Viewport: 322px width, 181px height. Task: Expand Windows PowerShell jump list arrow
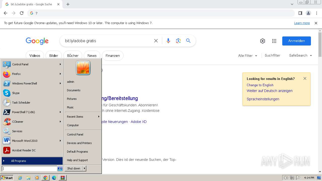pyautogui.click(x=60, y=83)
